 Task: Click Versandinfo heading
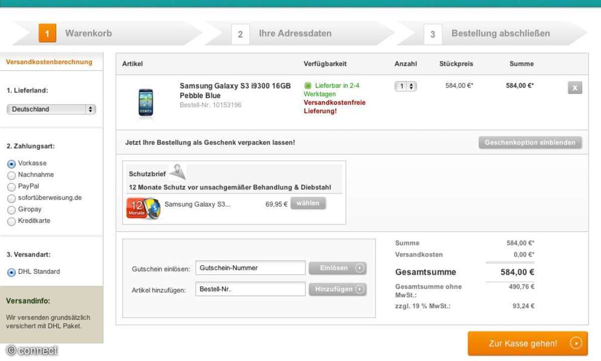tap(28, 301)
